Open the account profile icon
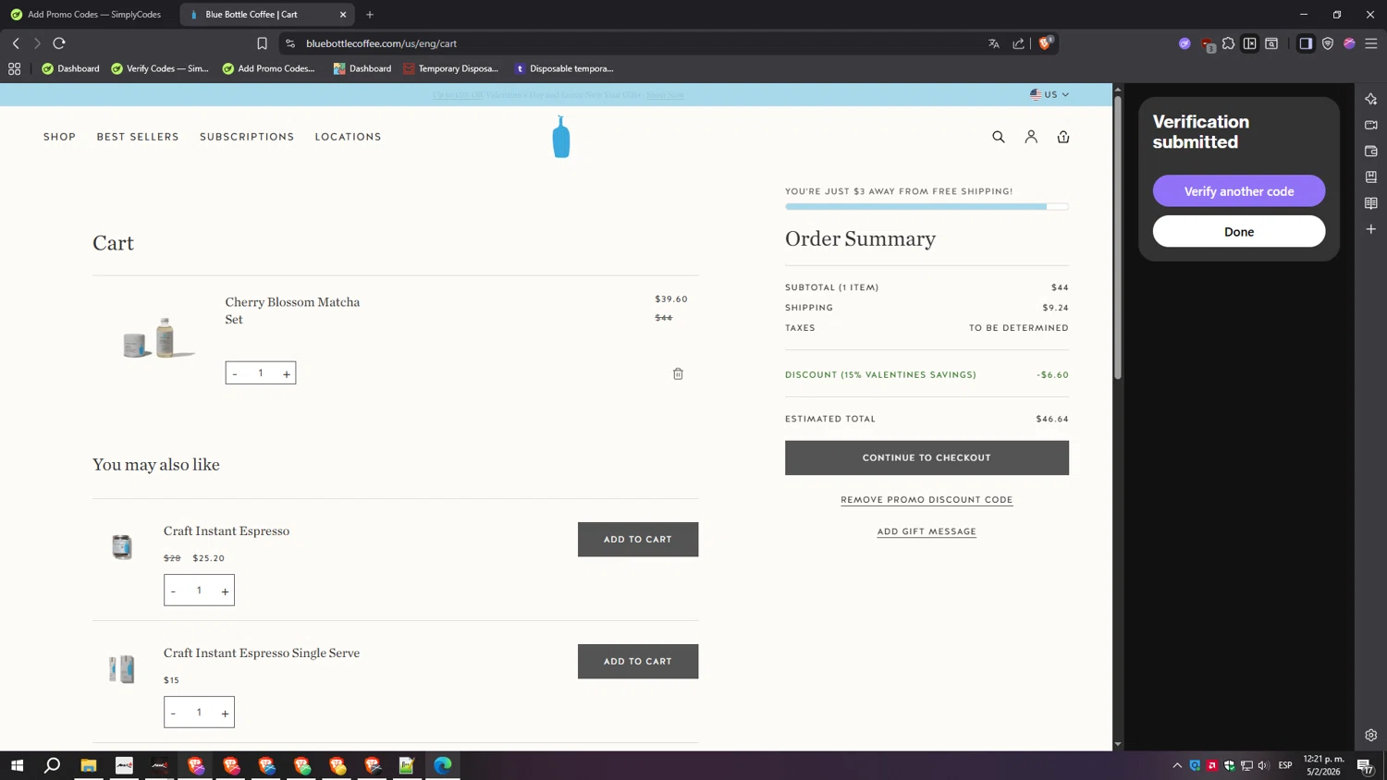The image size is (1387, 780). pos(1031,137)
